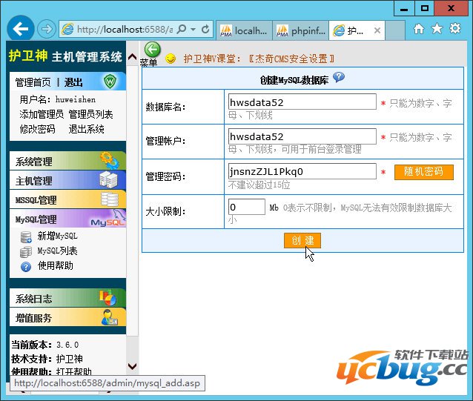Open 新增MySQL menu item

(x=57, y=236)
